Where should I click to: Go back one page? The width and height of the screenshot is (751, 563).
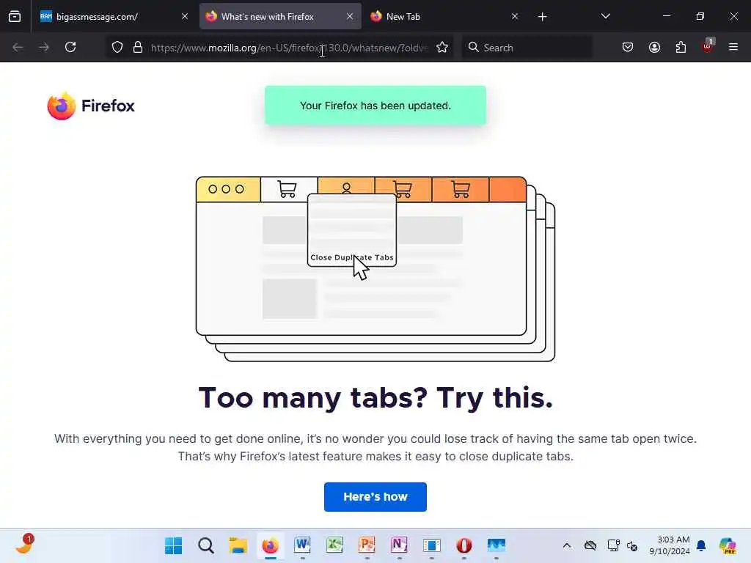click(x=18, y=48)
